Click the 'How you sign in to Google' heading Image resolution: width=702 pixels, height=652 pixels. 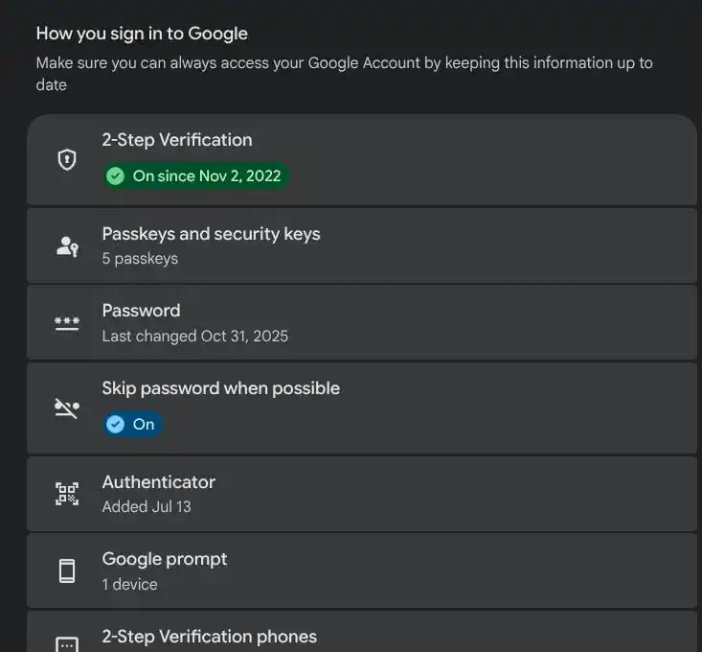[x=142, y=34]
